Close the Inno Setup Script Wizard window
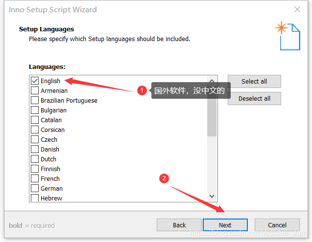Viewport: 312px width, 242px height. coord(297,9)
